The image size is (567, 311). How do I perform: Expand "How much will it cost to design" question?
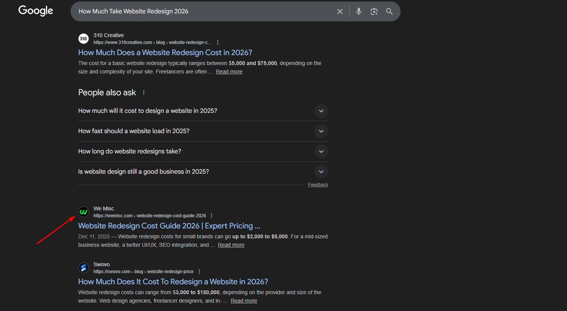[321, 111]
